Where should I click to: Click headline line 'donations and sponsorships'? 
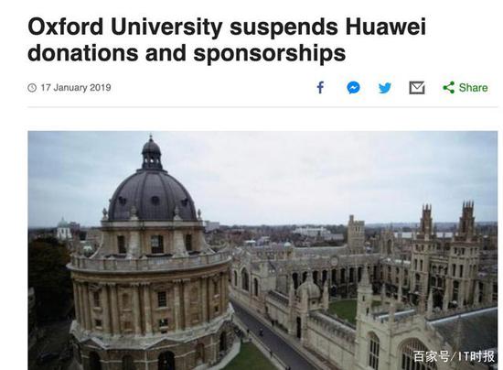pyautogui.click(x=187, y=53)
